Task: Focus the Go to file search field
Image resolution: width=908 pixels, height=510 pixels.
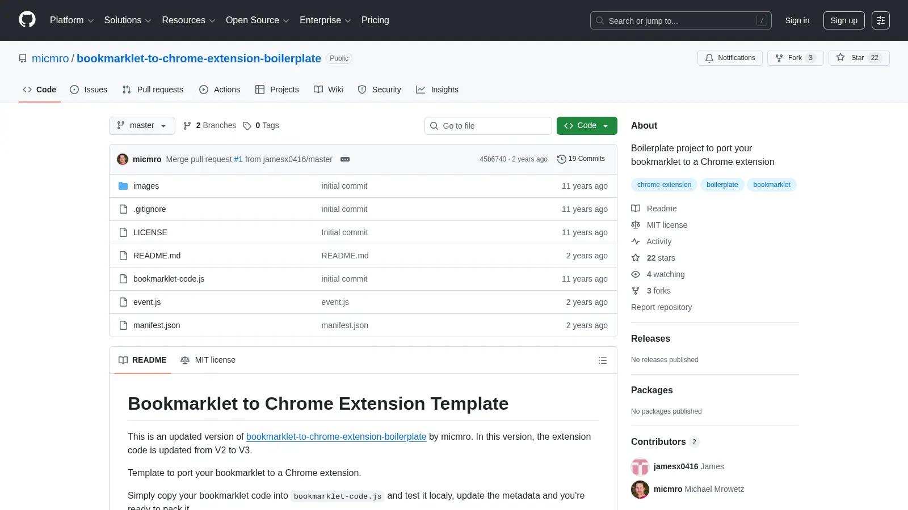Action: tap(488, 126)
